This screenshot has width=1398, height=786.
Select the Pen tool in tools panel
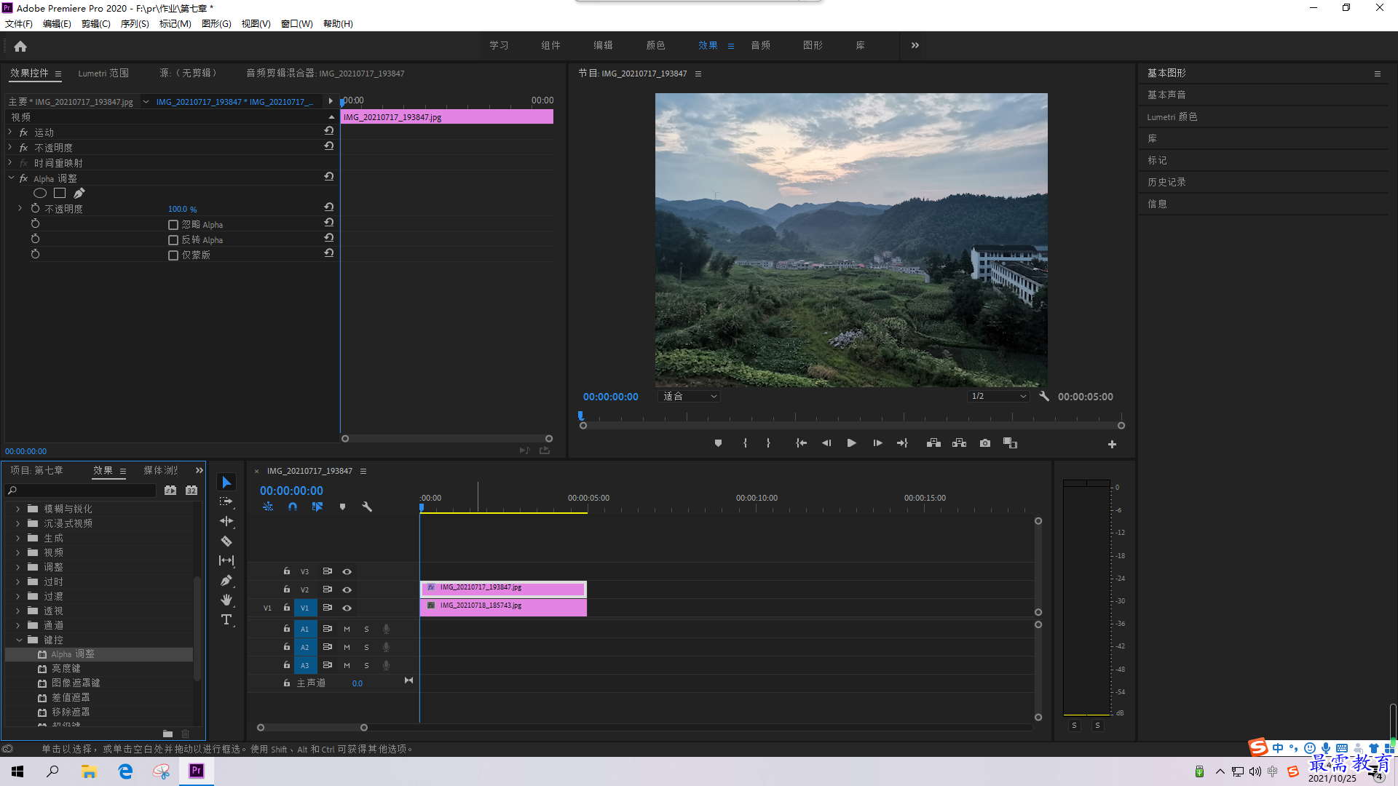point(226,580)
